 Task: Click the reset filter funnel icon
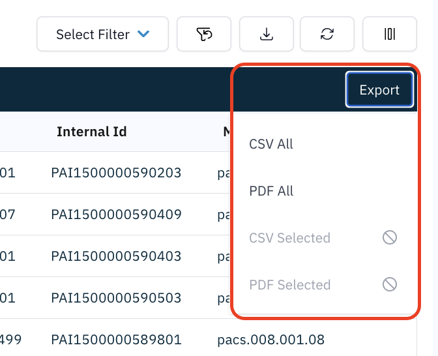204,35
